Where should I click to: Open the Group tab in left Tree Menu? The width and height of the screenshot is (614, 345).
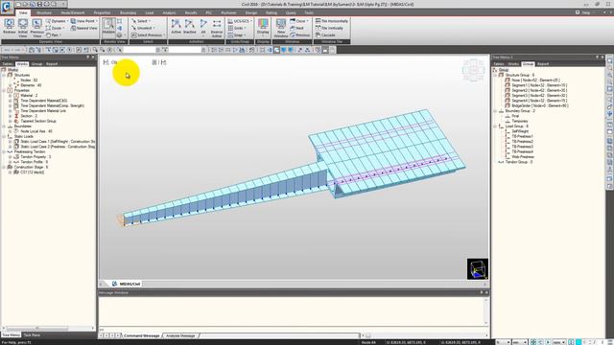(x=36, y=64)
